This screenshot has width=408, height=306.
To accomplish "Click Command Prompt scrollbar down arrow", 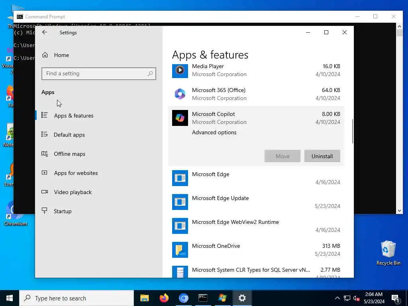I will point(399,211).
